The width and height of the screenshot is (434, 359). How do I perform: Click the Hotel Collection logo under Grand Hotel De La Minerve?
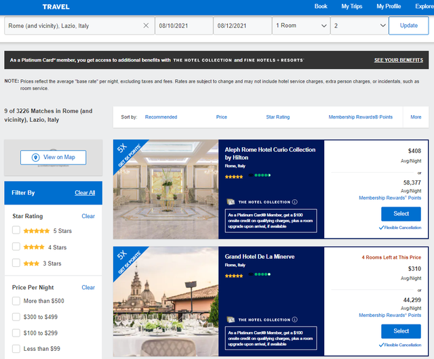point(231,320)
